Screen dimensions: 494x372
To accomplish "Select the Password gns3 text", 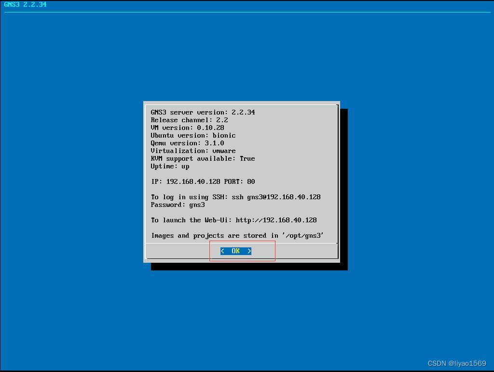I will click(x=178, y=205).
